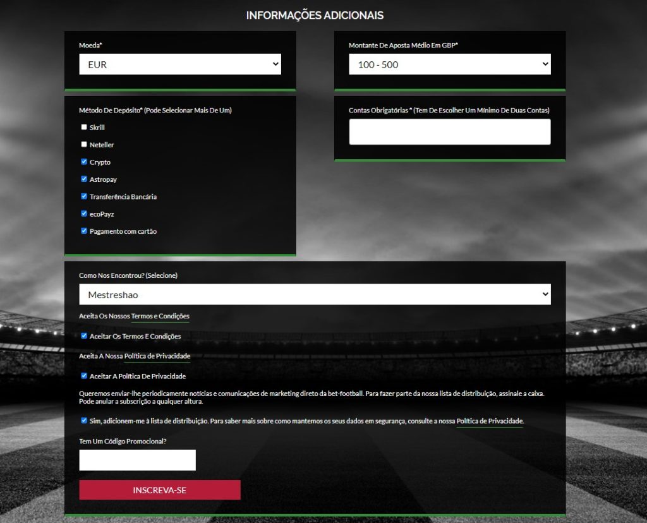This screenshot has width=647, height=523.
Task: Click the Código Promocional input field
Action: click(137, 460)
